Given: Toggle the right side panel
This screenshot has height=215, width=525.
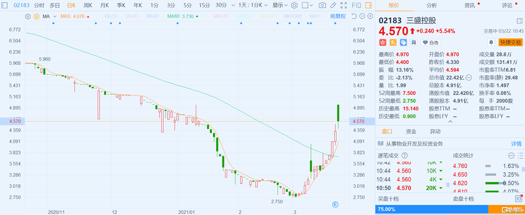Looking at the screenshot, I should click(x=368, y=5).
